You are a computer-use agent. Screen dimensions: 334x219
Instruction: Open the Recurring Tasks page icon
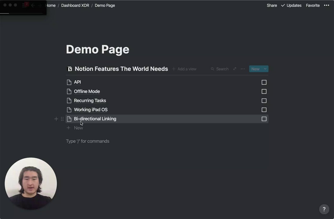[x=69, y=101]
